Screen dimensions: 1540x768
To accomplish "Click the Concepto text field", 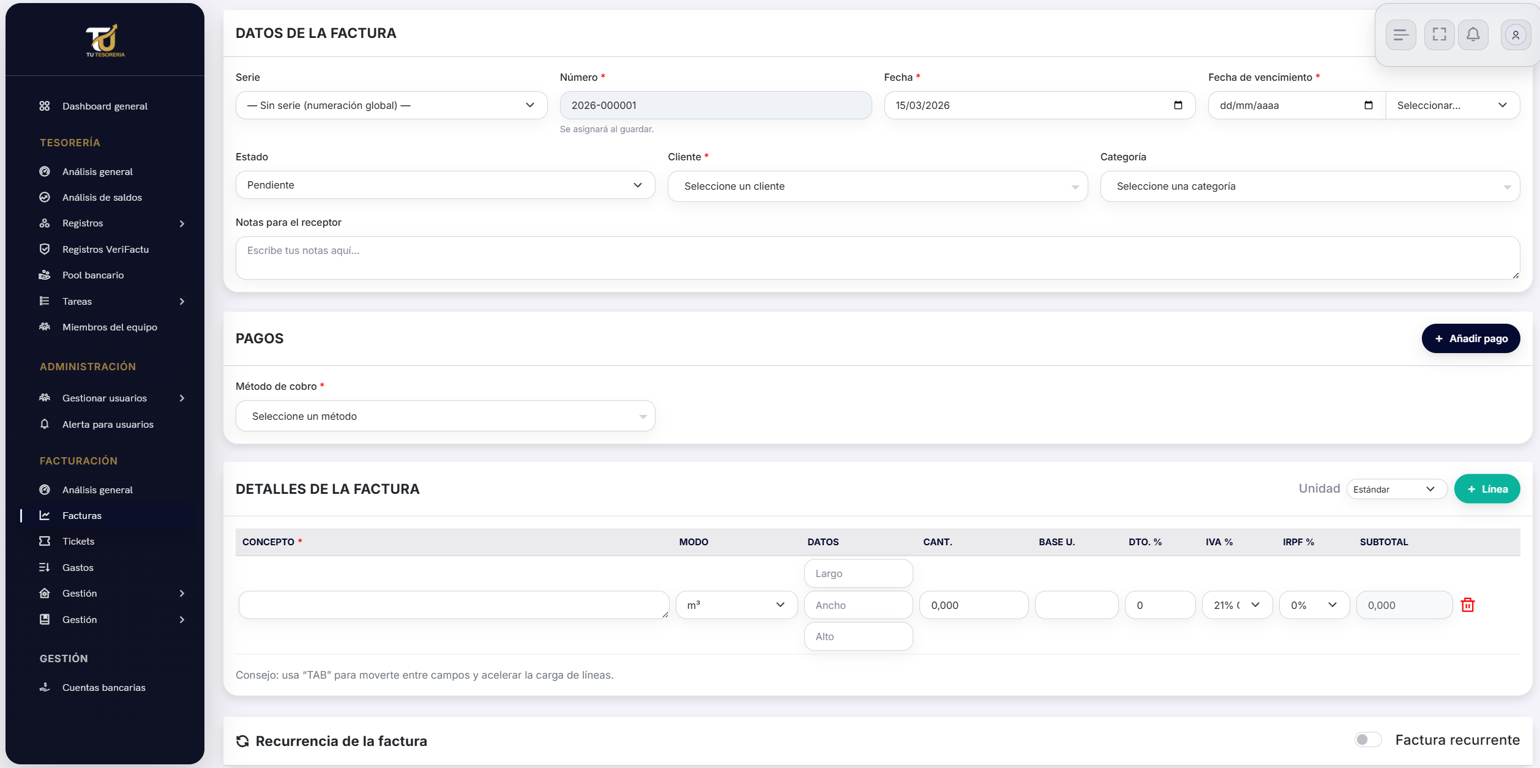I will pos(454,605).
